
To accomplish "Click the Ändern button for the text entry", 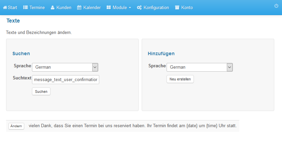I will (16, 126).
